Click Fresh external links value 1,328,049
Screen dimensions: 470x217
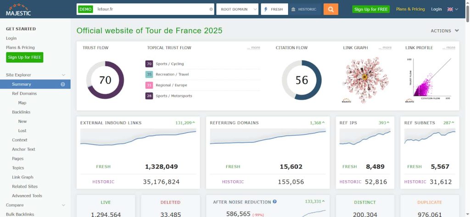[161, 167]
